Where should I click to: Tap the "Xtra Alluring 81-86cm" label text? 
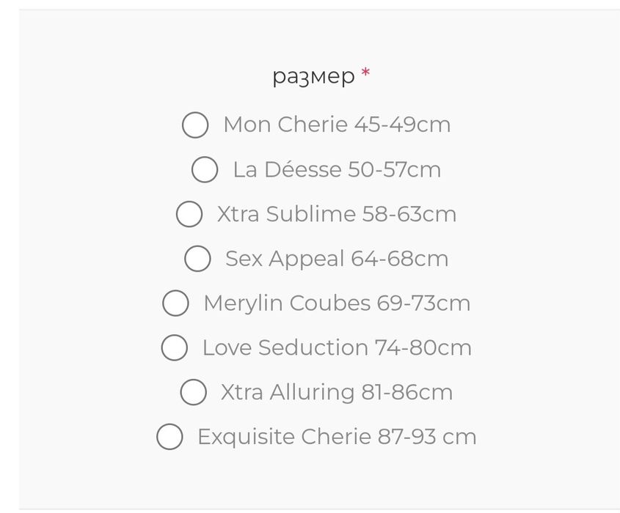(x=337, y=392)
